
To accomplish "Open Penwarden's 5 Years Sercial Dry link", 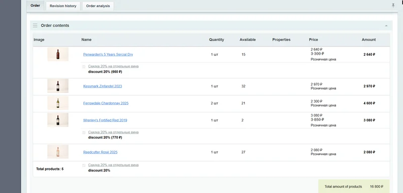I will pos(108,54).
